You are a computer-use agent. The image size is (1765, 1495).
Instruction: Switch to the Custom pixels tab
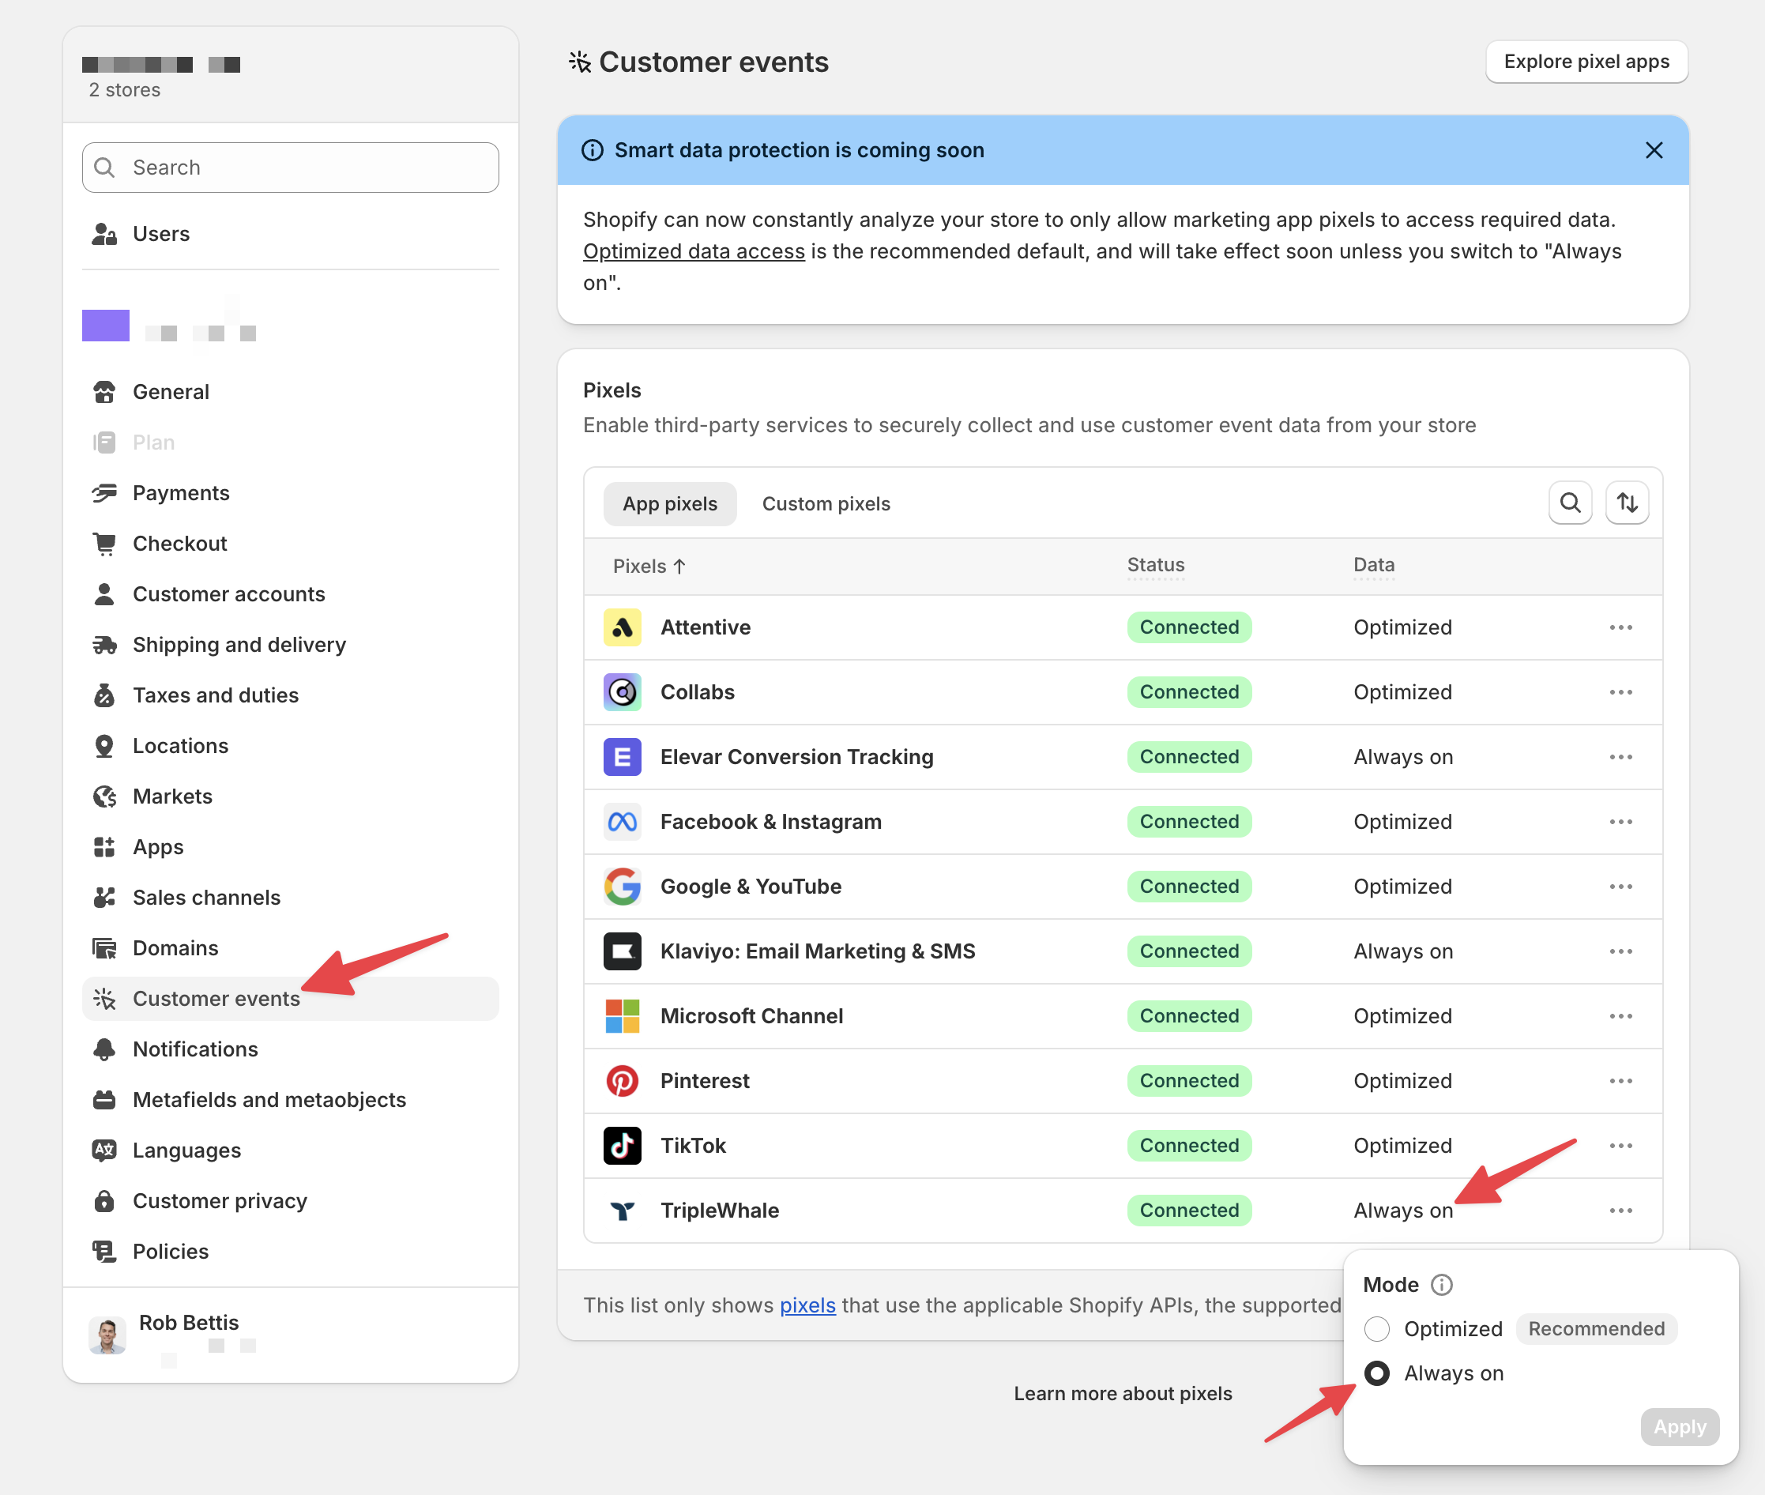[826, 503]
